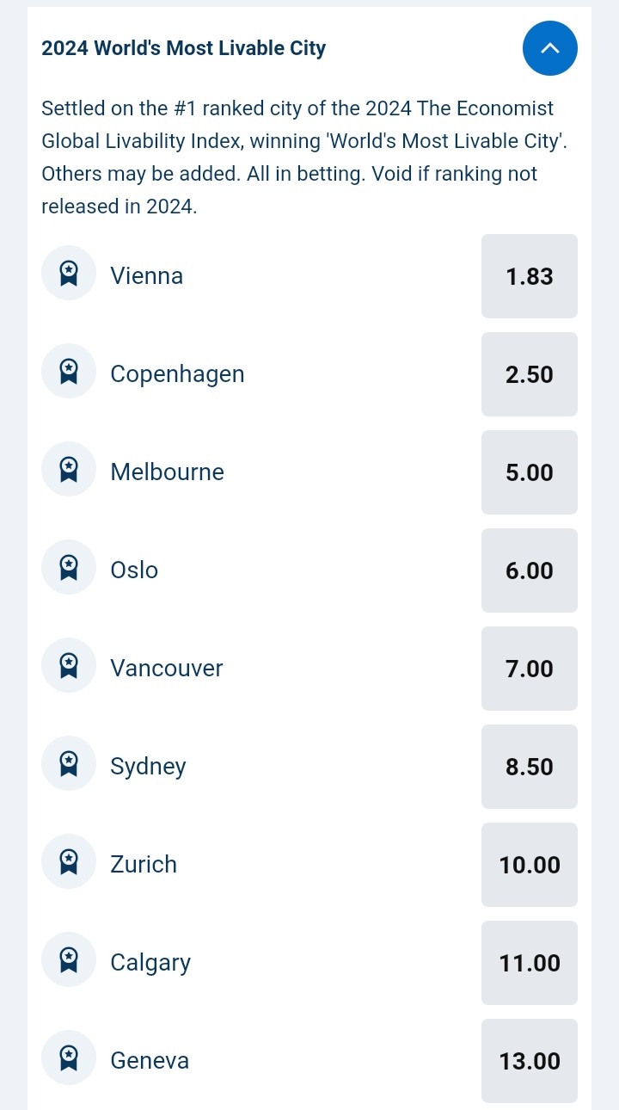The height and width of the screenshot is (1110, 619).
Task: Collapse the World's Most Livable City market
Action: coord(550,48)
